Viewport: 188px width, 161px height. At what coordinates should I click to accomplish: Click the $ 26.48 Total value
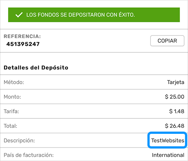174,126
